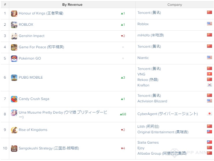Open the Candy Crush Saga link

pyautogui.click(x=34, y=99)
